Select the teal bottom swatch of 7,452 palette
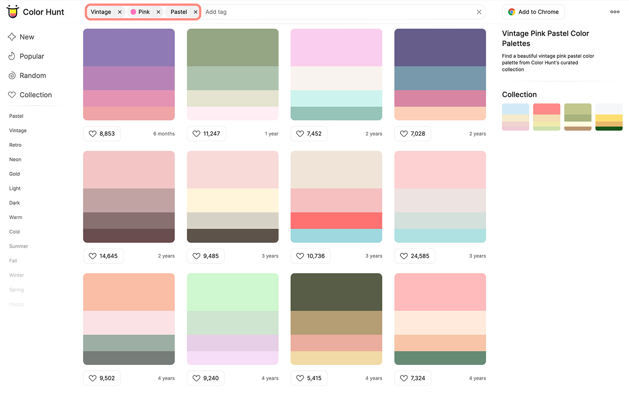 pos(336,113)
